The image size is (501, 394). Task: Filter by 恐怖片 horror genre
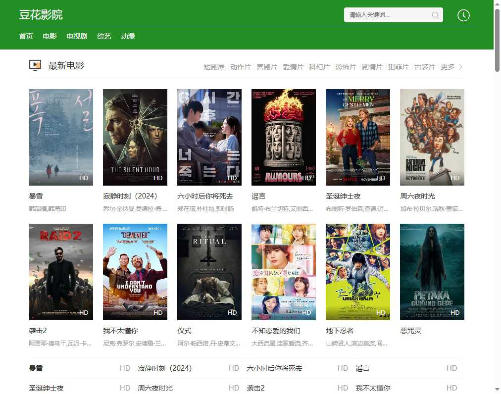click(346, 67)
